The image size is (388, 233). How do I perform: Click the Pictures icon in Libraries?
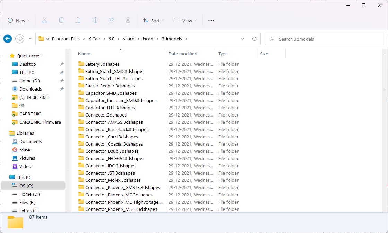point(15,158)
